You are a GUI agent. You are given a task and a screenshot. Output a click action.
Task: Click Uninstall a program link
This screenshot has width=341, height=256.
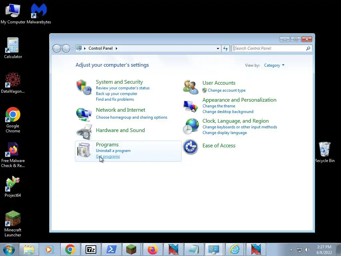click(113, 151)
